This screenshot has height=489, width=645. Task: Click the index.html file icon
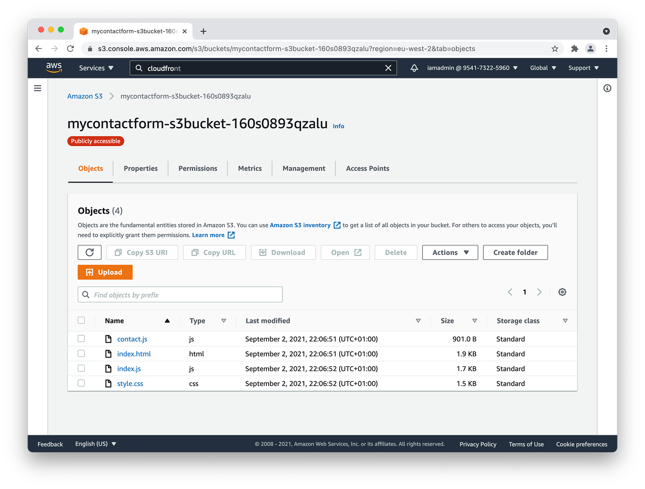108,354
